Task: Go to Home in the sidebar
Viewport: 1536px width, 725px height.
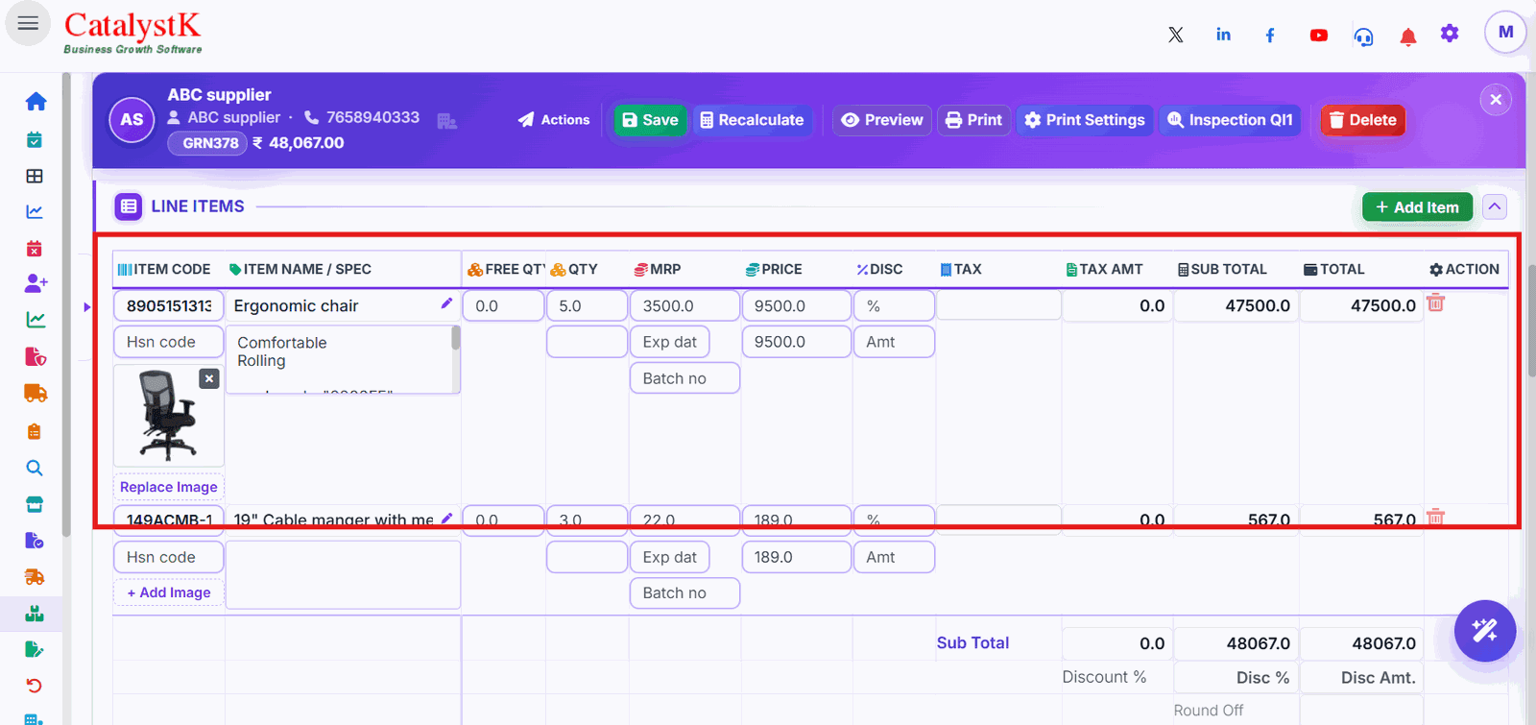Action: [x=36, y=101]
